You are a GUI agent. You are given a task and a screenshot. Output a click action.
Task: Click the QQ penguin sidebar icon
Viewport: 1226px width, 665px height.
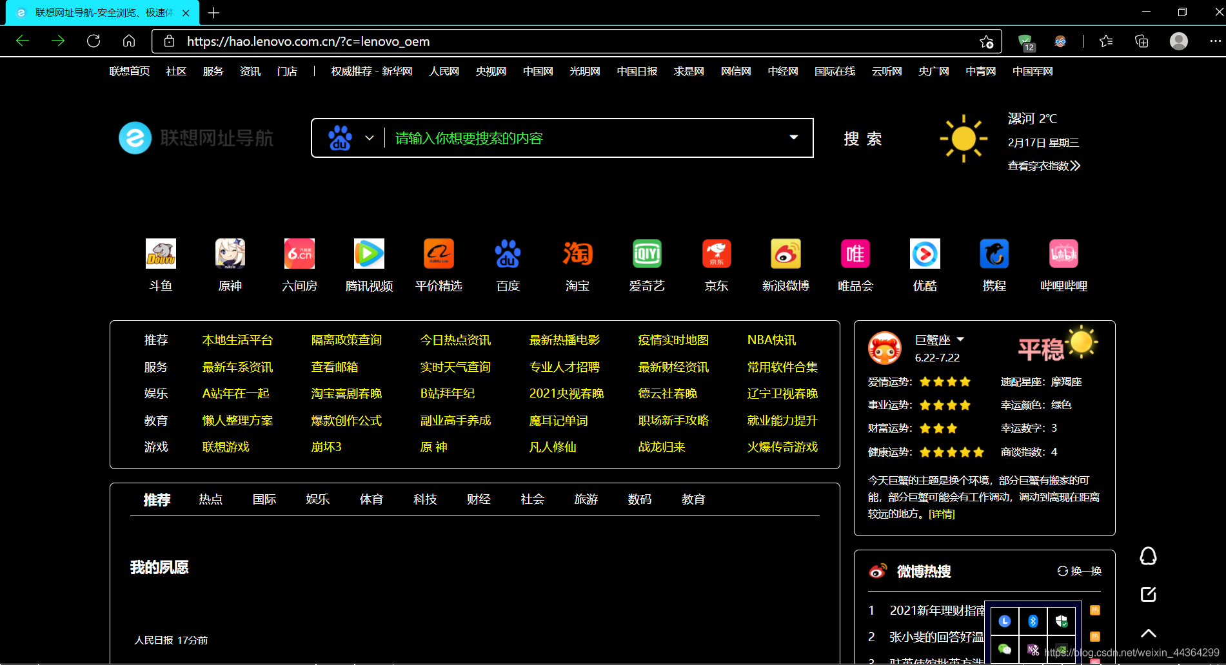pos(1148,556)
